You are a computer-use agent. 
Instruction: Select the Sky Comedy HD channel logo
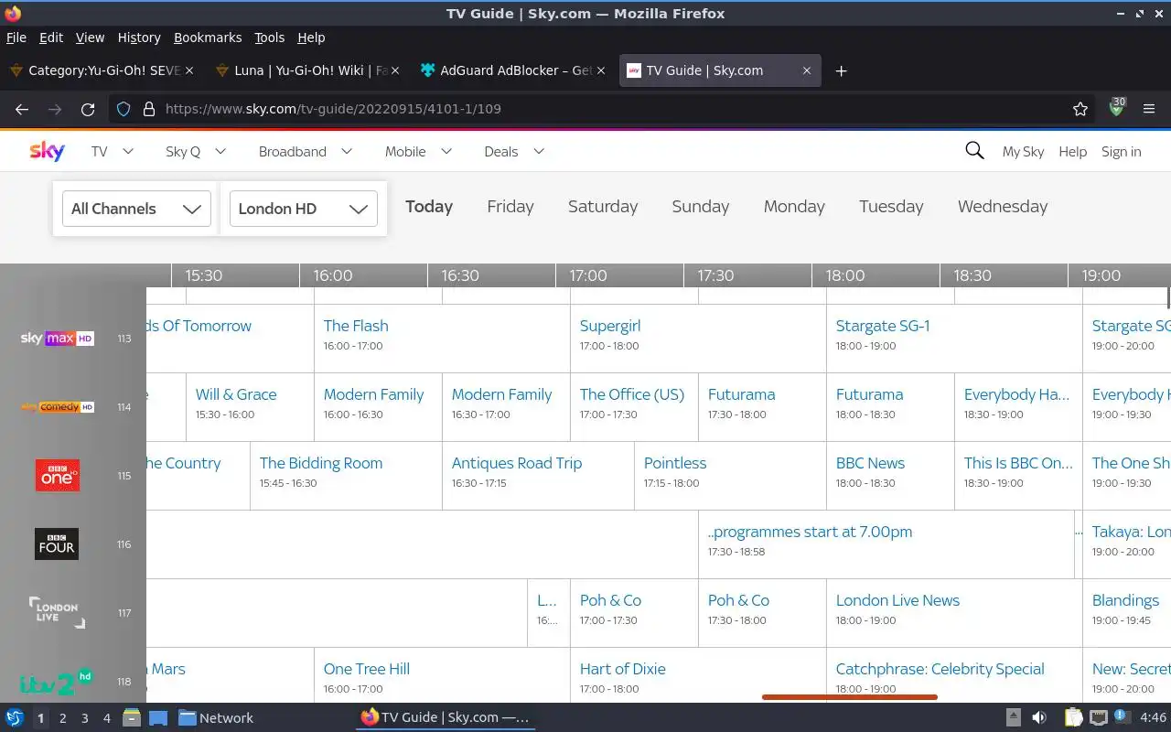pos(57,407)
